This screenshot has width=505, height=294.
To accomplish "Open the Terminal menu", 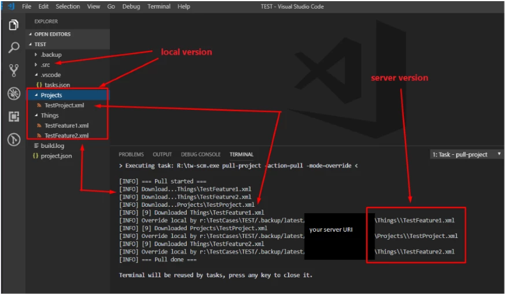I will (x=158, y=6).
